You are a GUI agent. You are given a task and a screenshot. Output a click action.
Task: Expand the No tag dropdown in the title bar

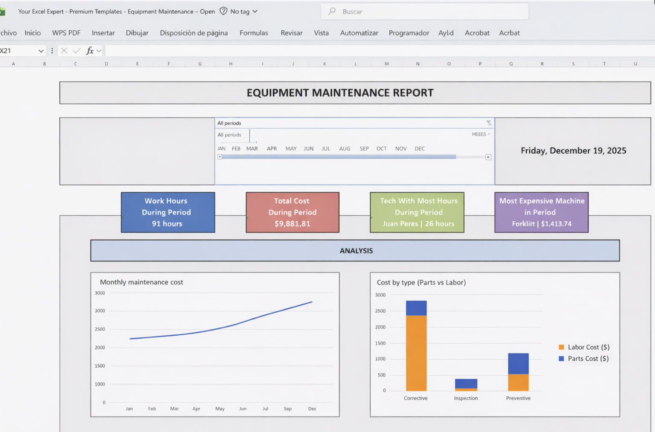click(254, 12)
